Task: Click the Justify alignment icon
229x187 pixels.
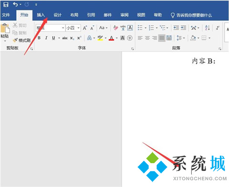Action: [x=162, y=38]
